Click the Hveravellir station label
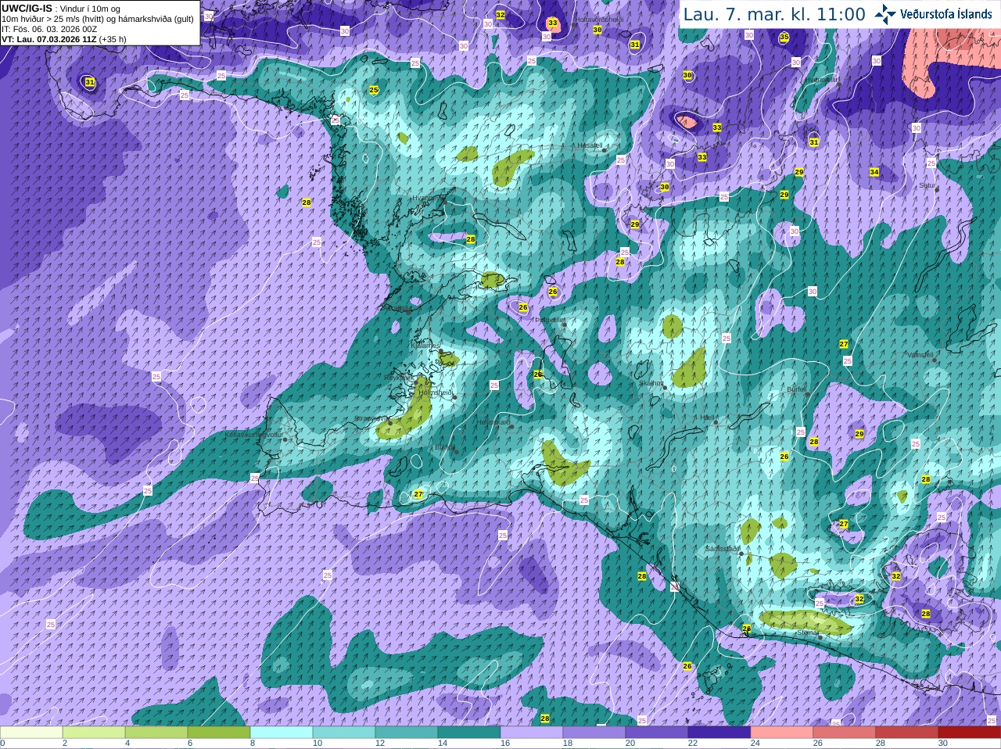This screenshot has height=749, width=1001. pos(822,80)
